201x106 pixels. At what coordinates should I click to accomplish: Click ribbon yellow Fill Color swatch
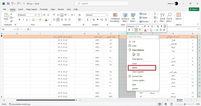point(40,20)
